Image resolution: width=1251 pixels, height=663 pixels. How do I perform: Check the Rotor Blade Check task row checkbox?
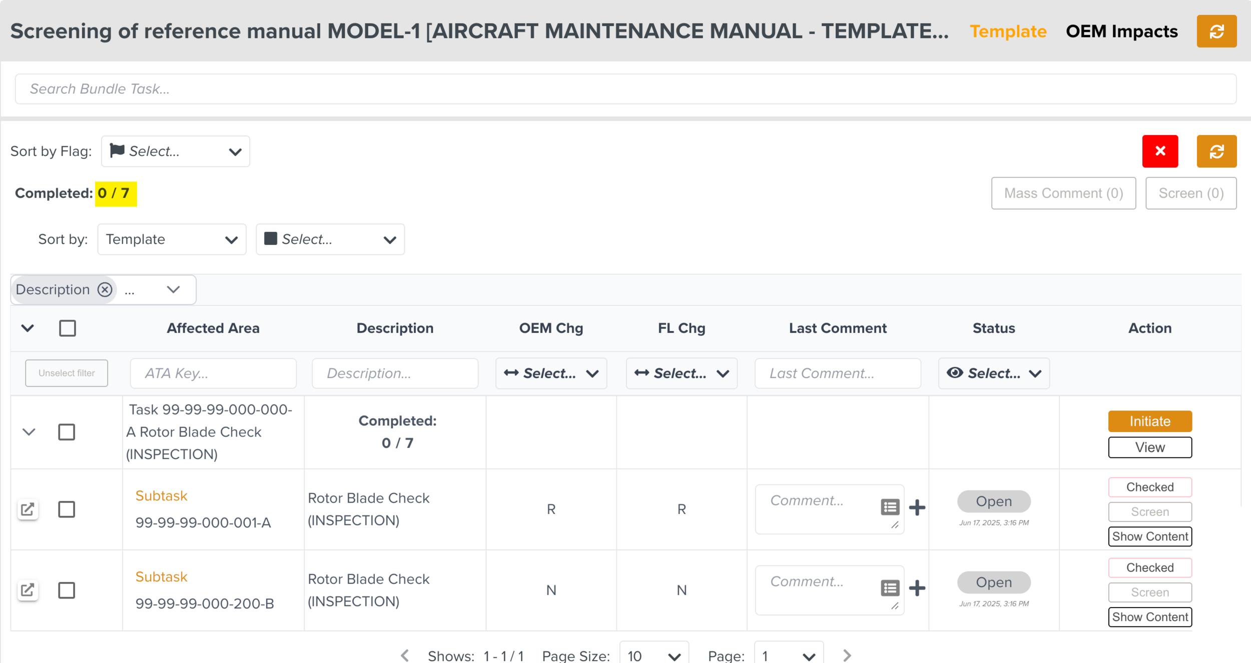(67, 432)
